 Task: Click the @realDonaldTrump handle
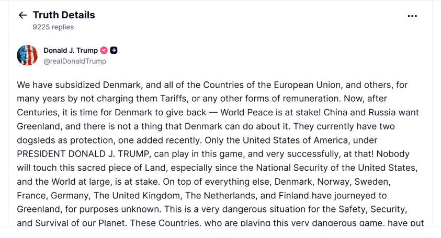click(x=74, y=62)
